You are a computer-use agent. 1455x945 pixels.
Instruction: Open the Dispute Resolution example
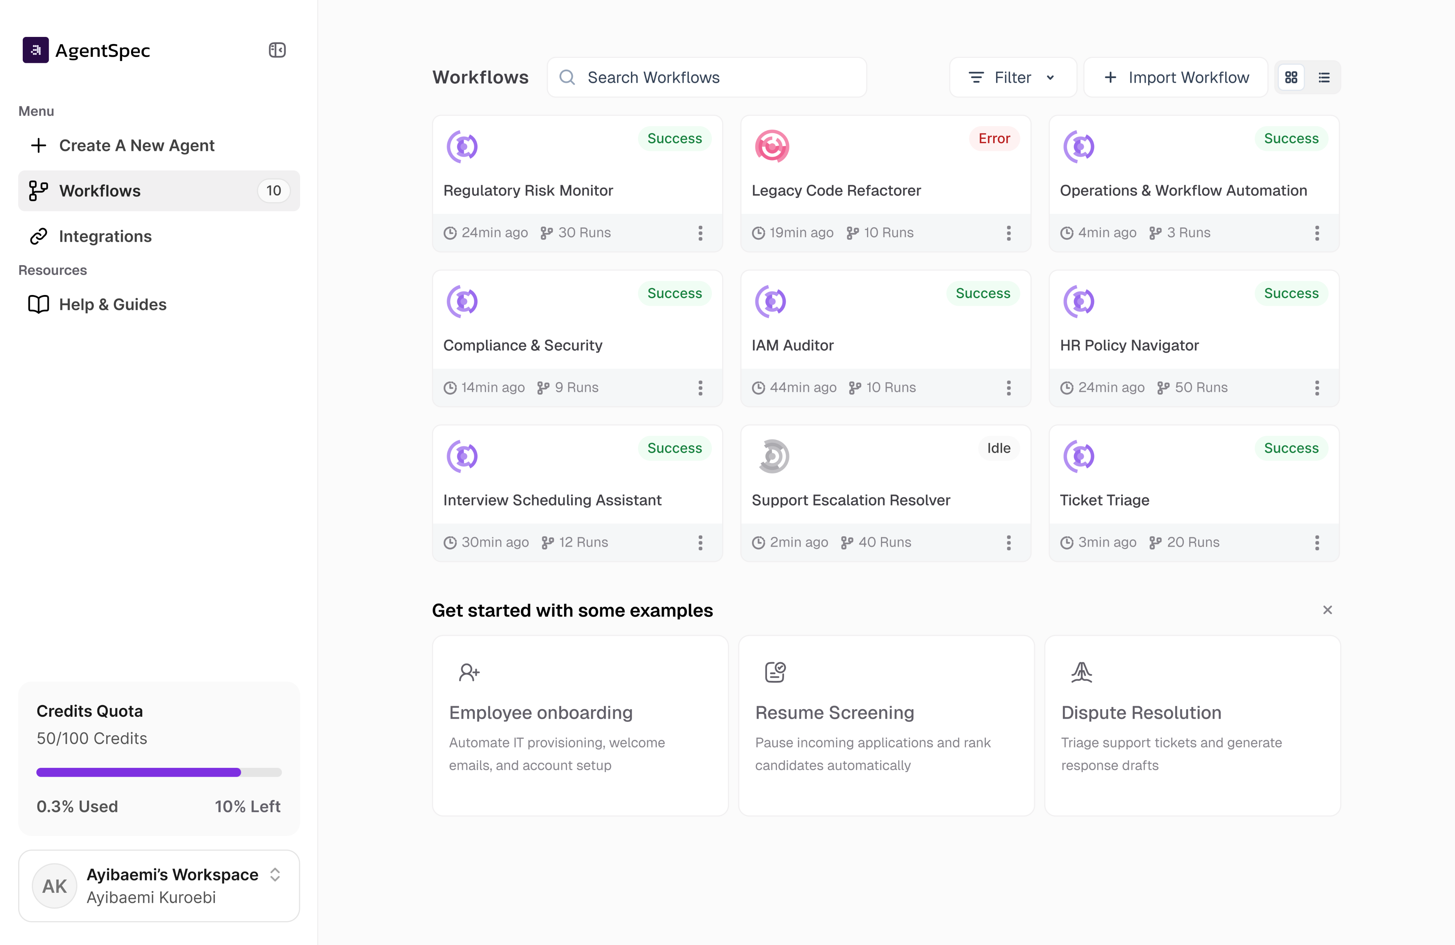point(1192,726)
